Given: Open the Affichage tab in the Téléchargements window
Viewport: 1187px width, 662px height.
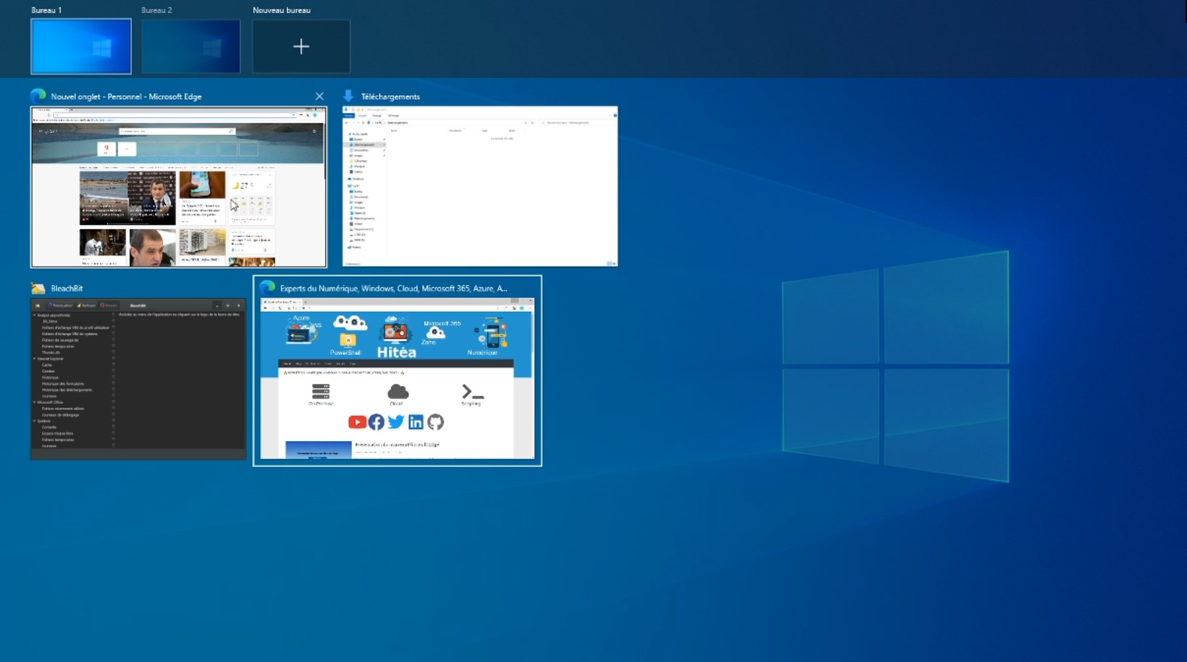Looking at the screenshot, I should [x=393, y=116].
